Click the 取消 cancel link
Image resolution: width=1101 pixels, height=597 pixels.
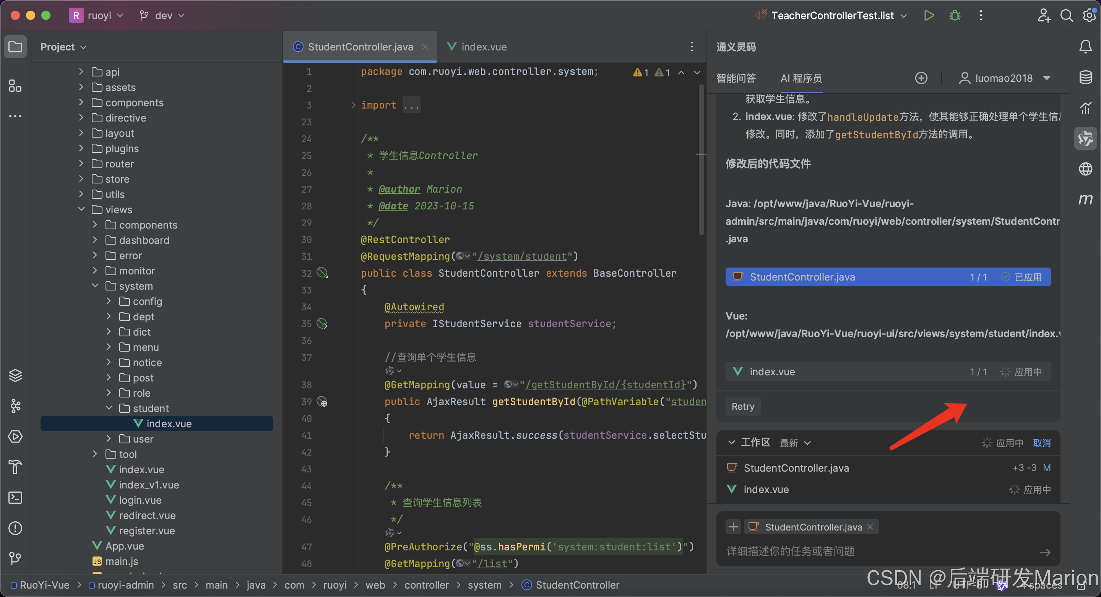pyautogui.click(x=1042, y=443)
